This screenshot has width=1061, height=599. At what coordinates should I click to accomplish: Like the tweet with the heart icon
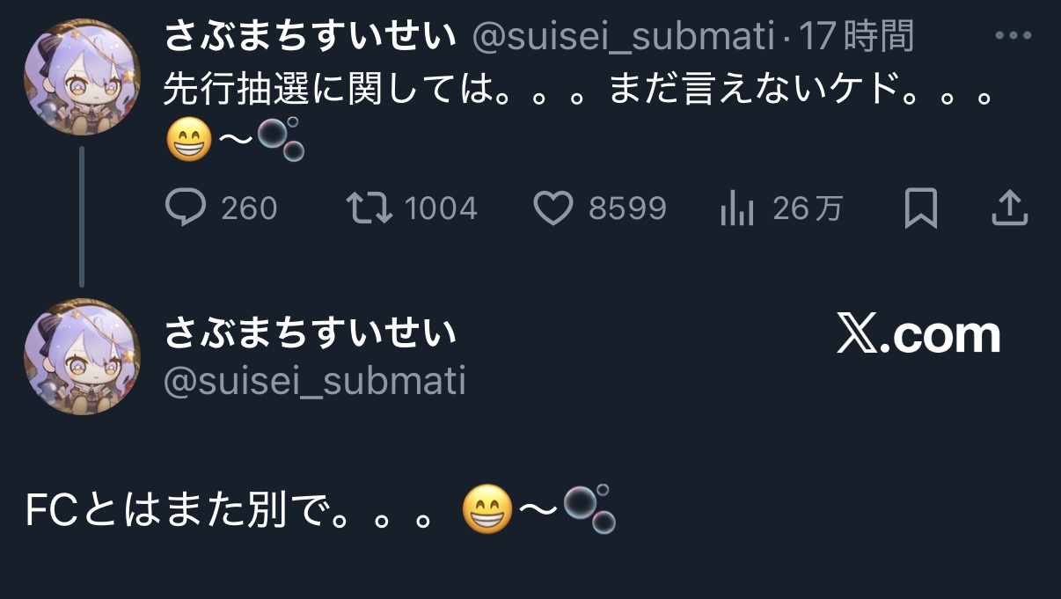(553, 208)
